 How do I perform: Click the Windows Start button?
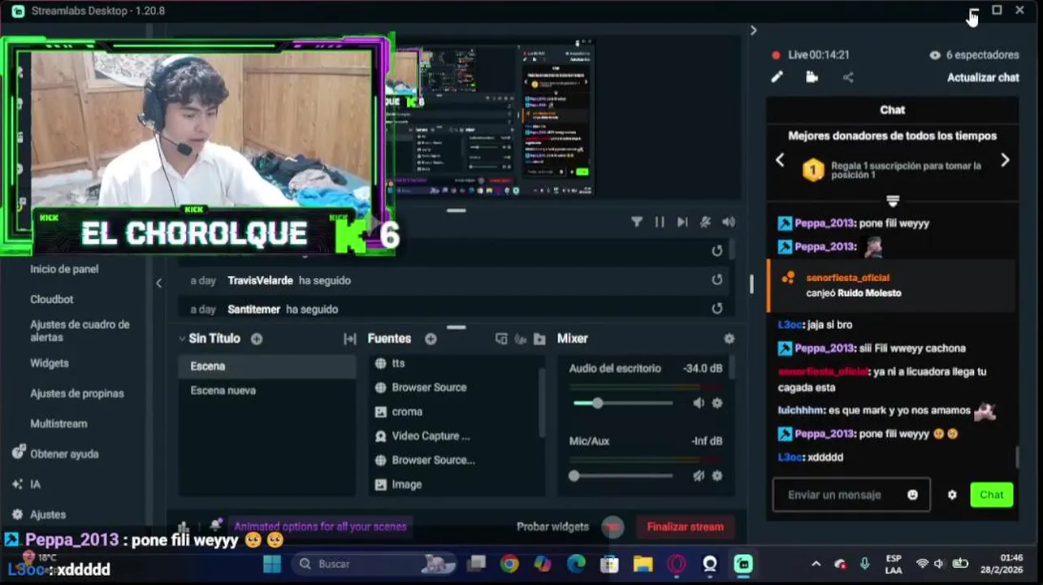[x=272, y=564]
